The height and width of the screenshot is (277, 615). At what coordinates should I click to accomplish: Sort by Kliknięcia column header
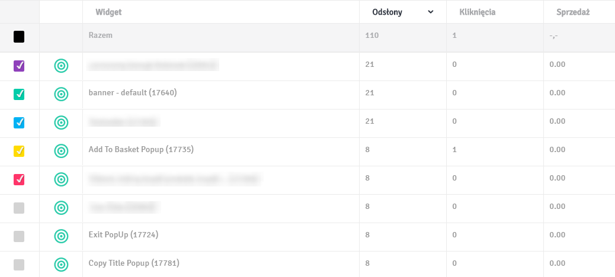478,12
